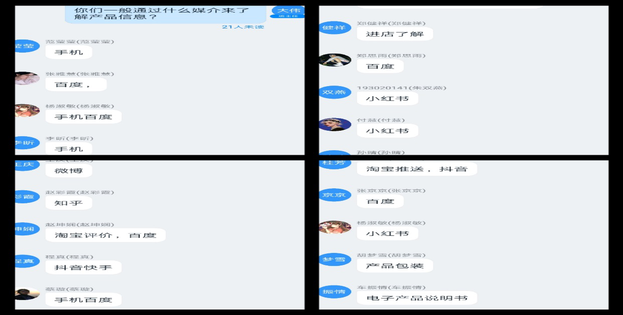The width and height of the screenshot is (623, 315).
Task: Select the 进店了解 message bubble
Action: point(395,34)
